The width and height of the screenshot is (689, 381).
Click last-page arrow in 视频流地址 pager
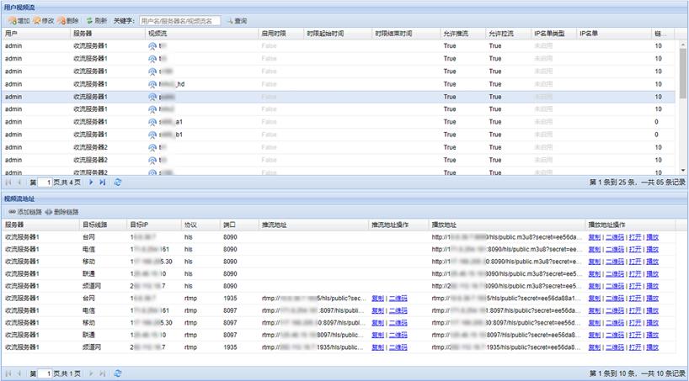103,373
